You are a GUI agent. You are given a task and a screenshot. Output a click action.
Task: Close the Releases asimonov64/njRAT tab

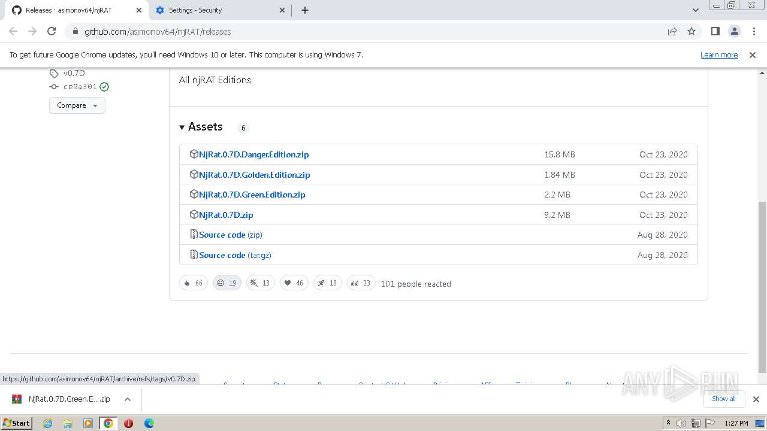pyautogui.click(x=138, y=10)
